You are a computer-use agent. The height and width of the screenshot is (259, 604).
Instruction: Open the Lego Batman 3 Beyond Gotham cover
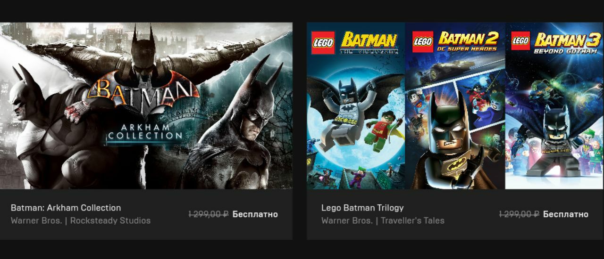point(554,105)
